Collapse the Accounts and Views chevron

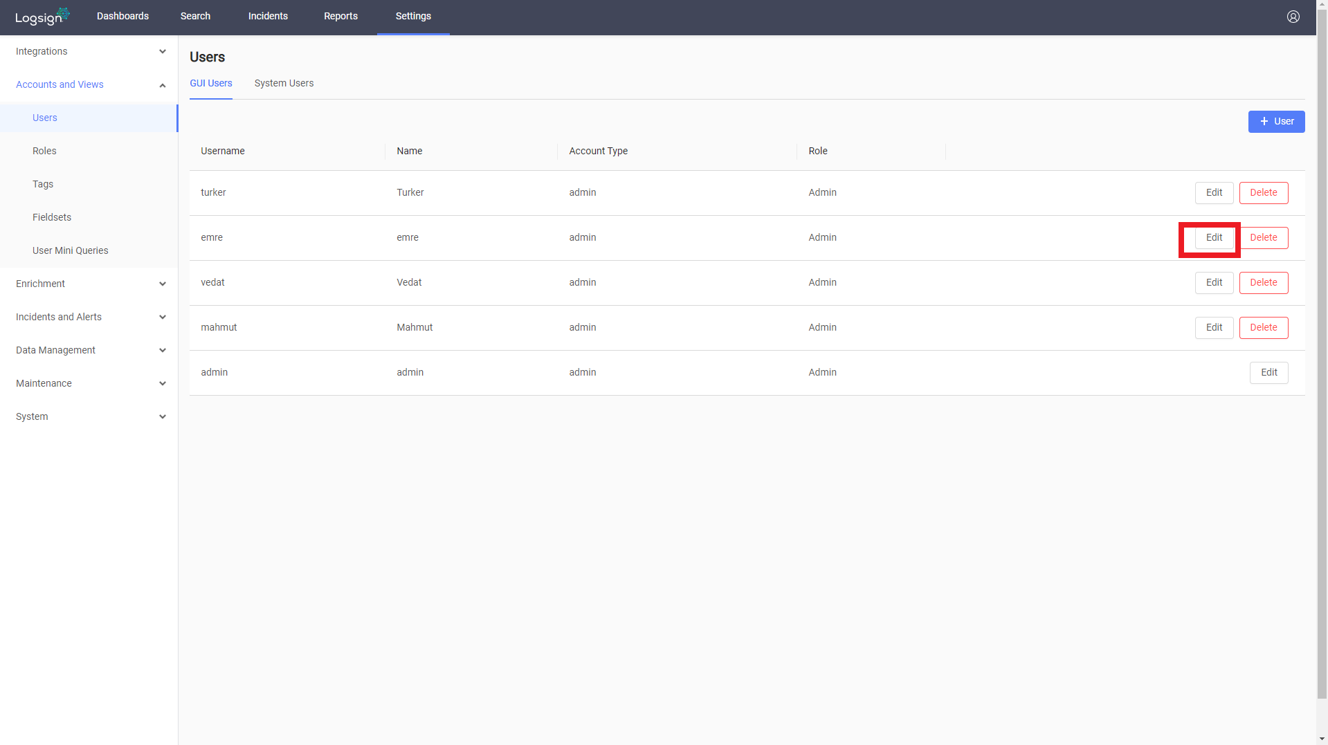coord(163,85)
